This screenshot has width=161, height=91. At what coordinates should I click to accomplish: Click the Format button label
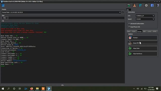(135, 38)
